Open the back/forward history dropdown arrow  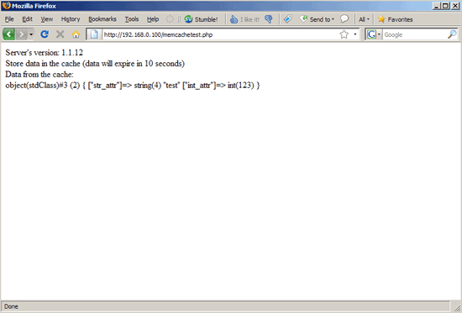coord(31,34)
